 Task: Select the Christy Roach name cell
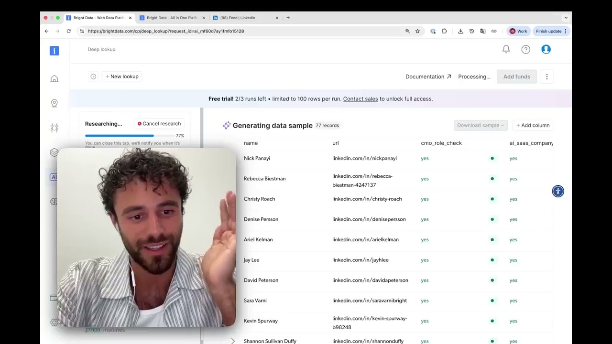[259, 199]
